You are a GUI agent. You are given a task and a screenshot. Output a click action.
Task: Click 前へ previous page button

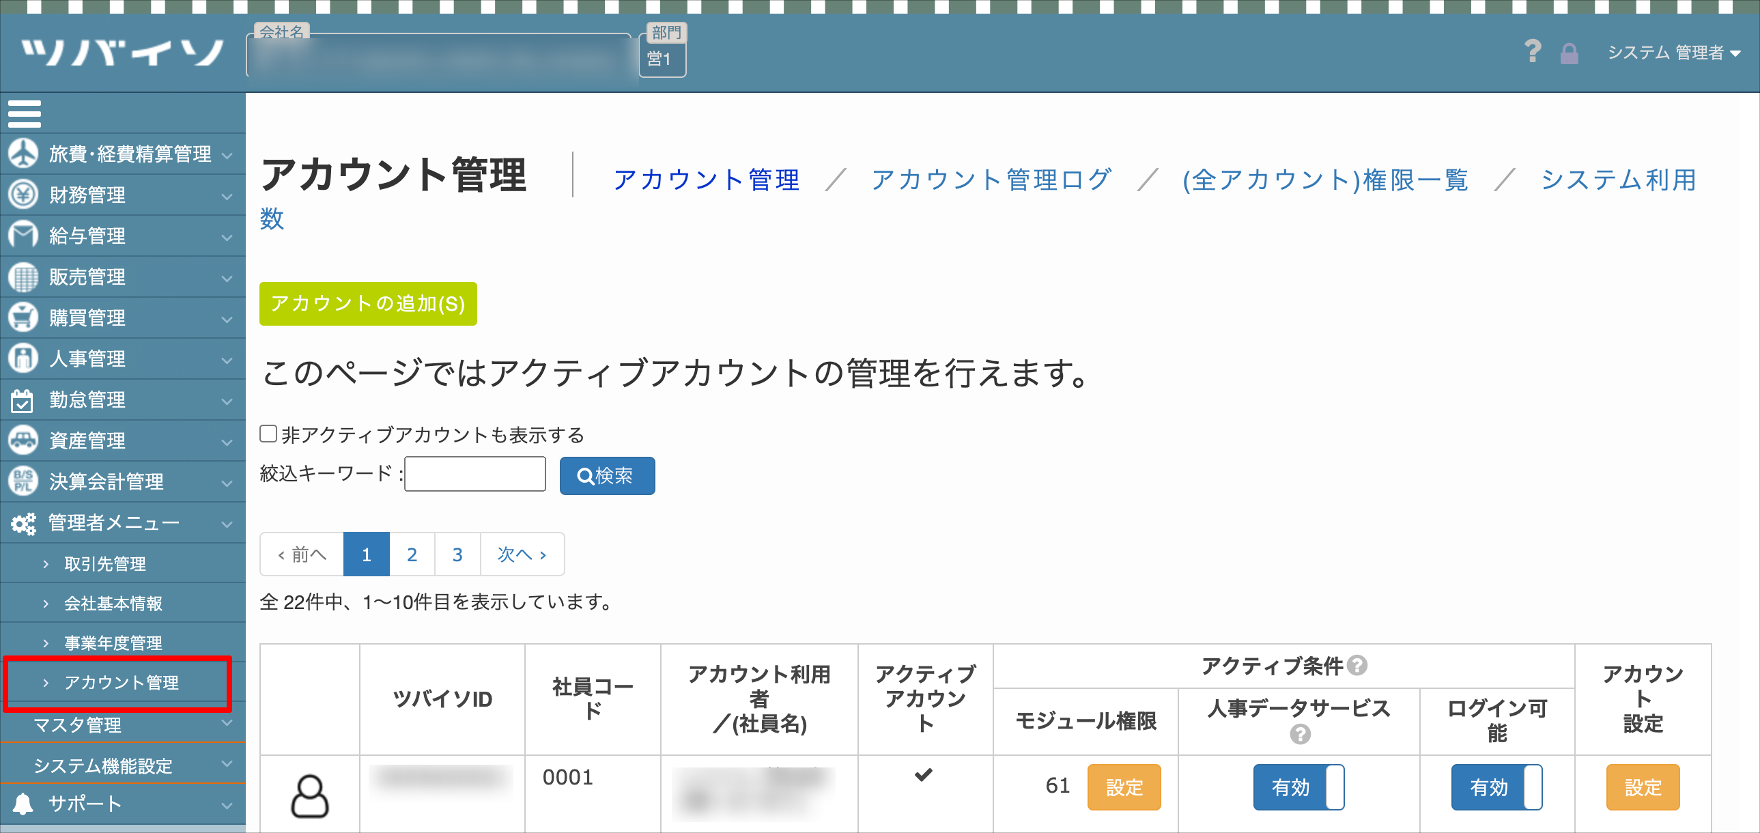pyautogui.click(x=302, y=554)
